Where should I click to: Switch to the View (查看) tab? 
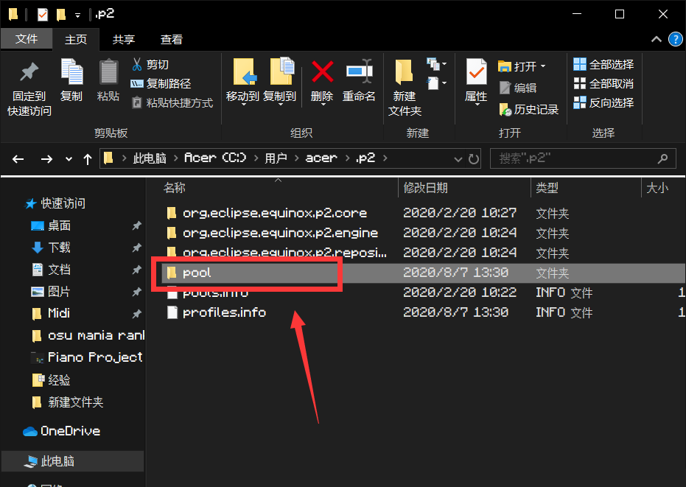(x=172, y=39)
